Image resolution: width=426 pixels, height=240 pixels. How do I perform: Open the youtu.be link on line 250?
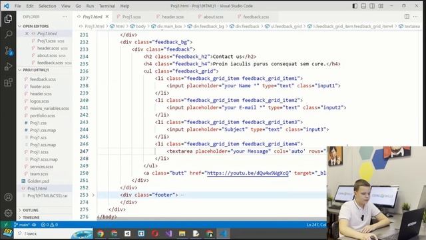(248, 173)
